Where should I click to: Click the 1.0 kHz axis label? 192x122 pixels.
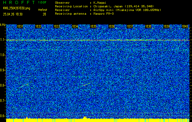click(2, 55)
